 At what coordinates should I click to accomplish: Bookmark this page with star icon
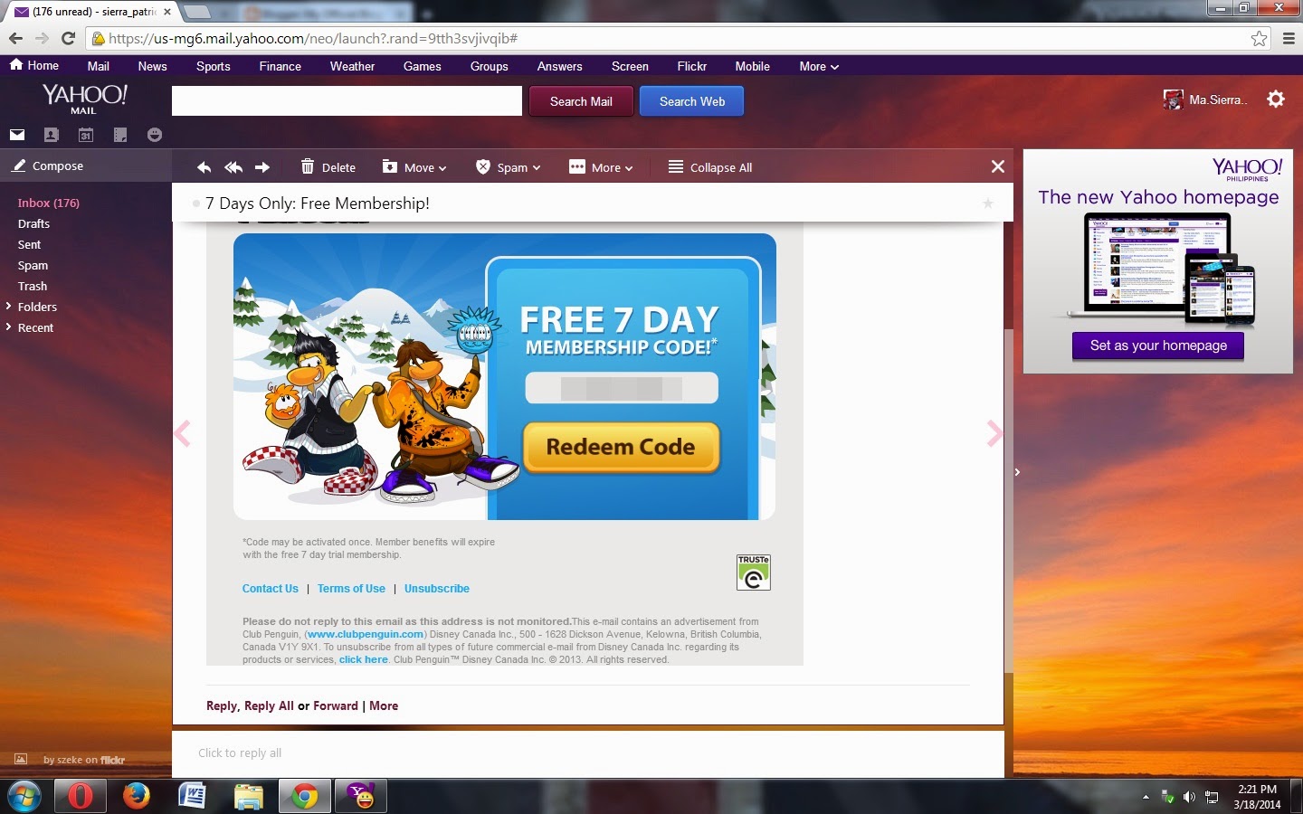[1259, 38]
